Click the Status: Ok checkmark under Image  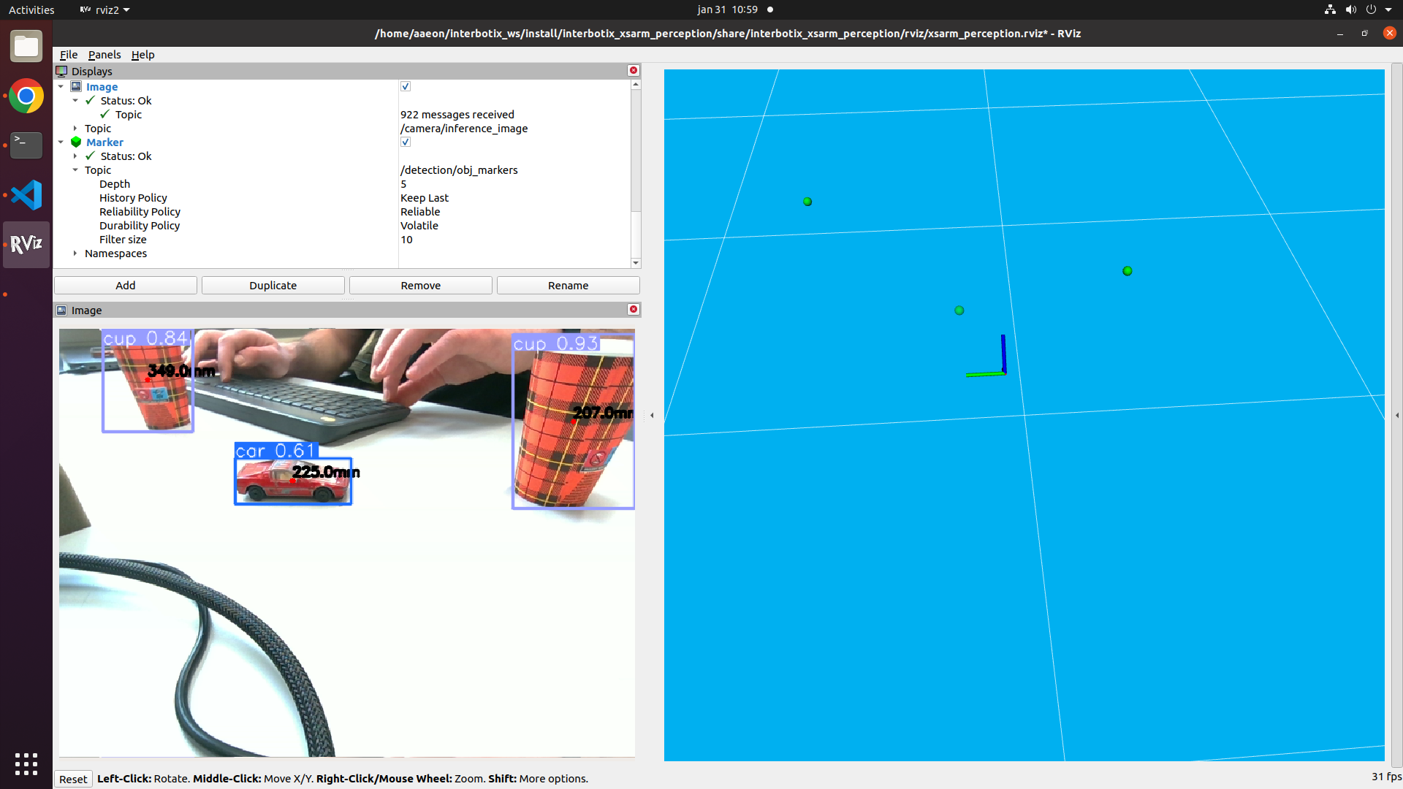[89, 100]
